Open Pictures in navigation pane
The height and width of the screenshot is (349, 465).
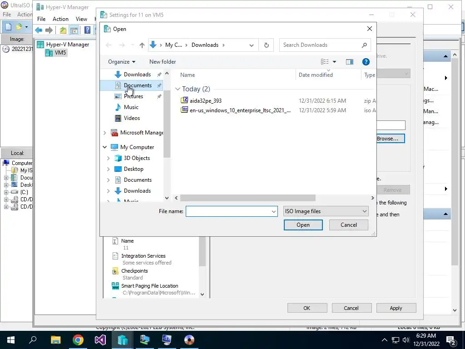133,96
